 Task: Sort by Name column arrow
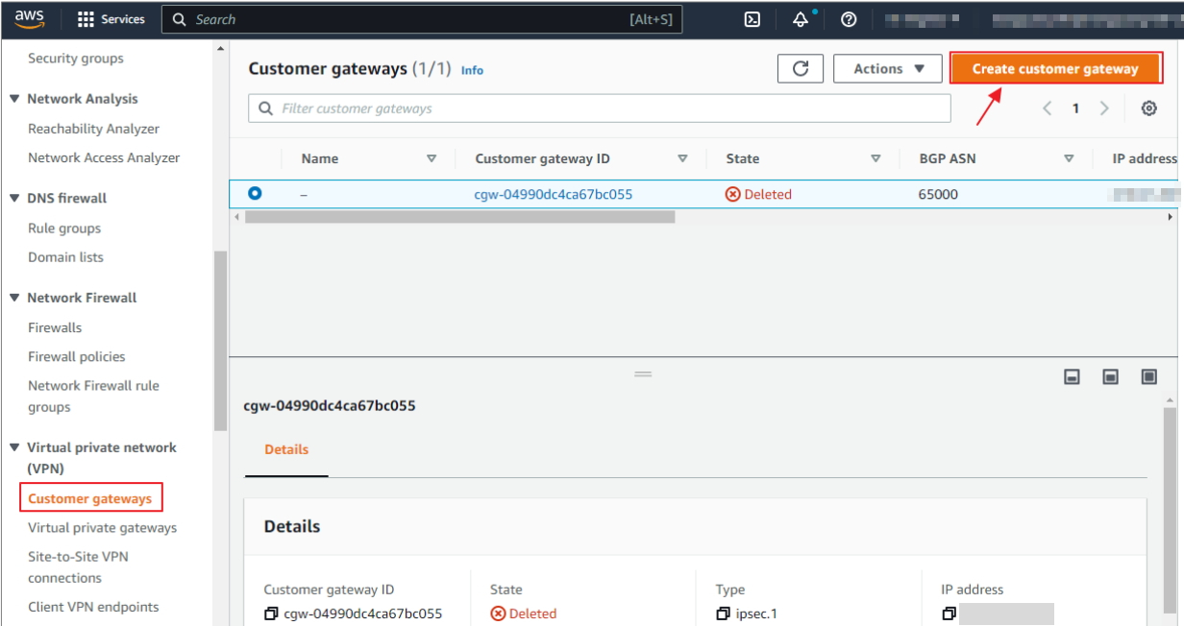(432, 159)
